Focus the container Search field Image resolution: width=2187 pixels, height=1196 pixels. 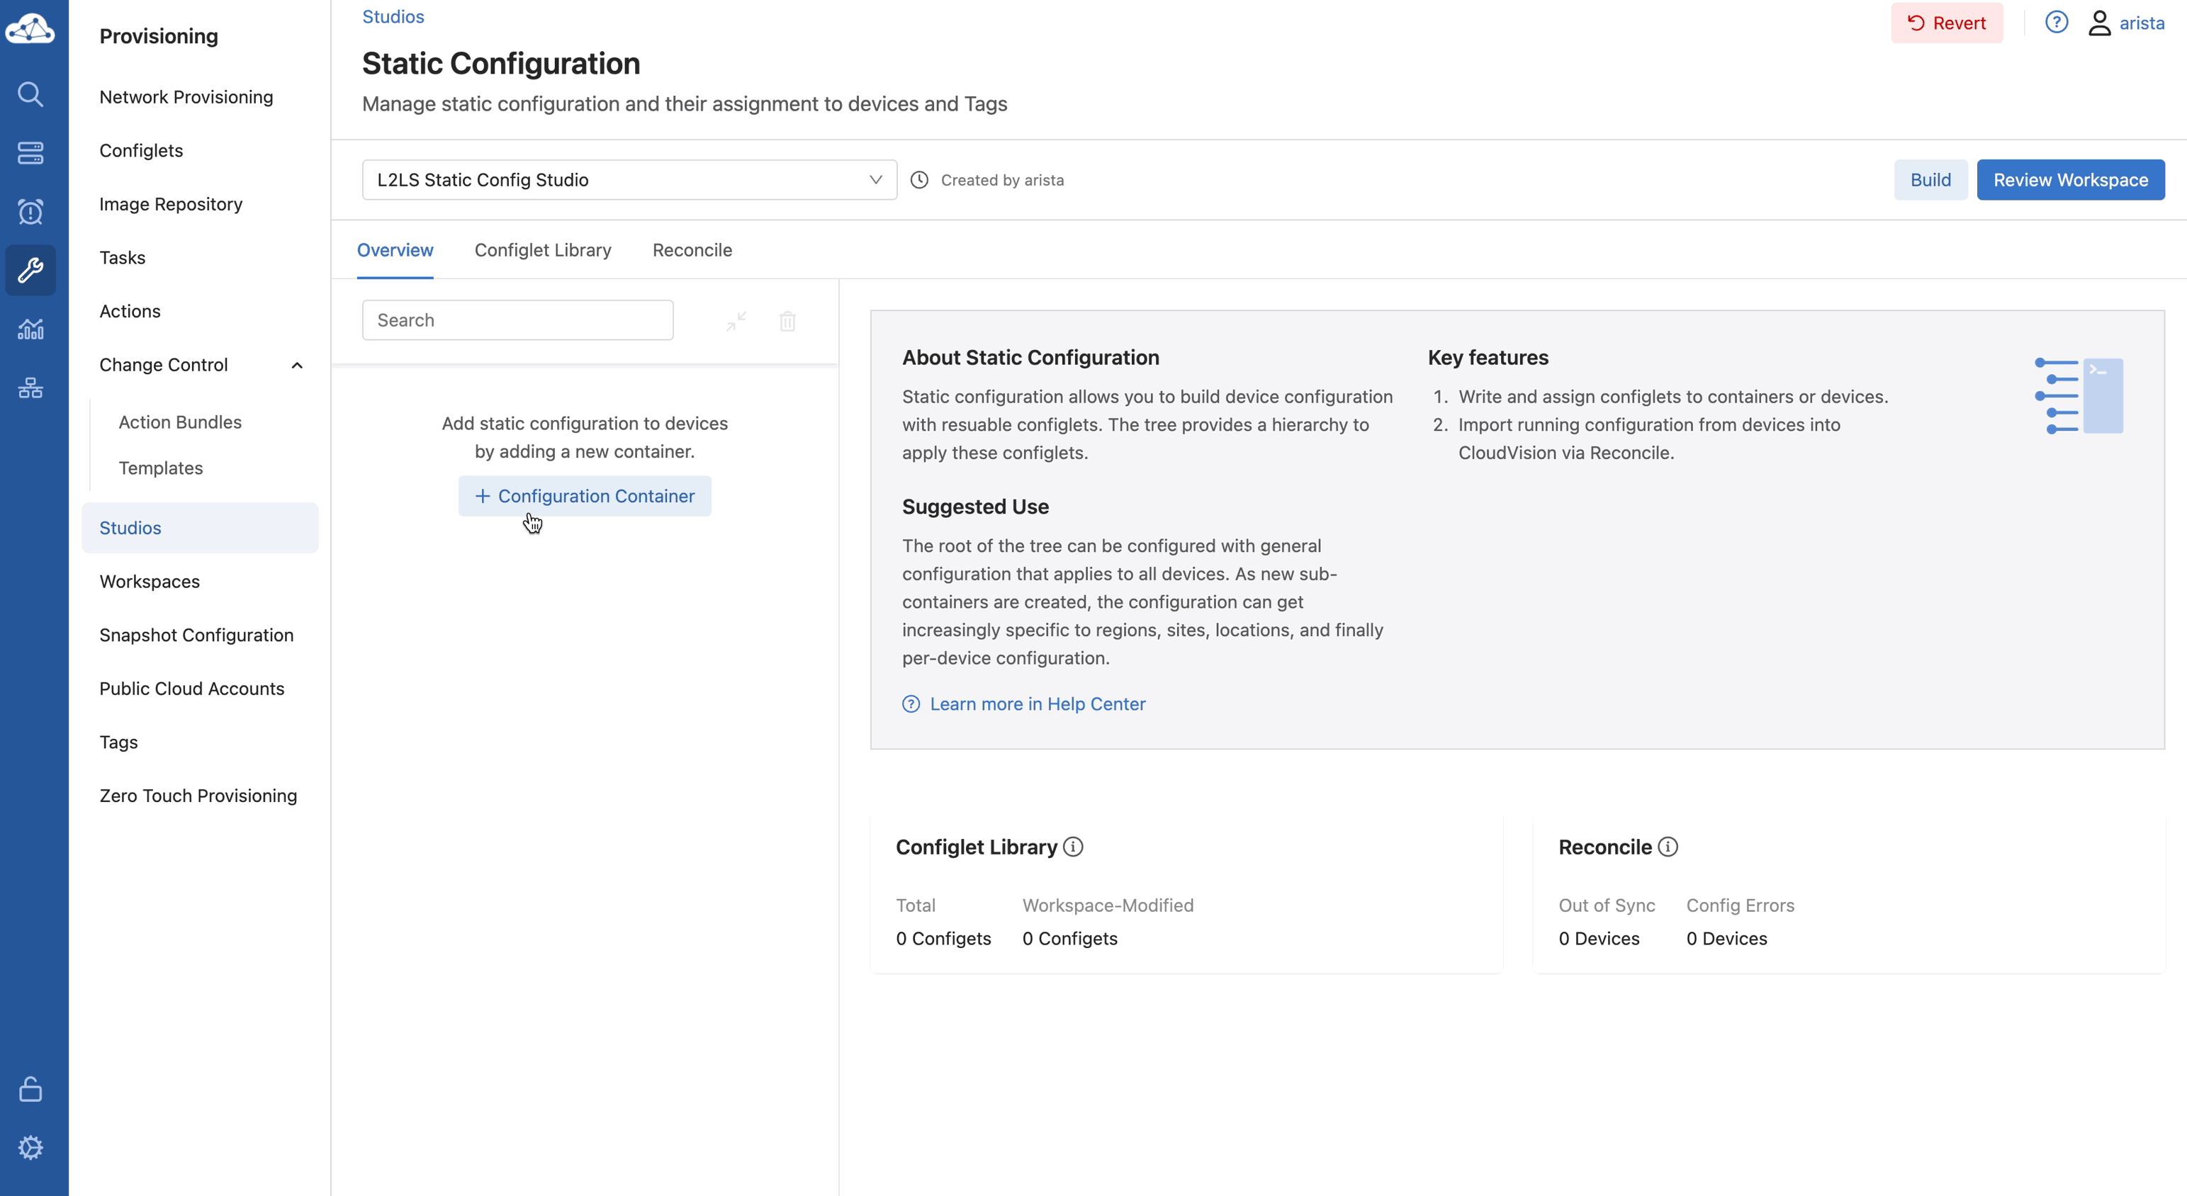point(517,320)
